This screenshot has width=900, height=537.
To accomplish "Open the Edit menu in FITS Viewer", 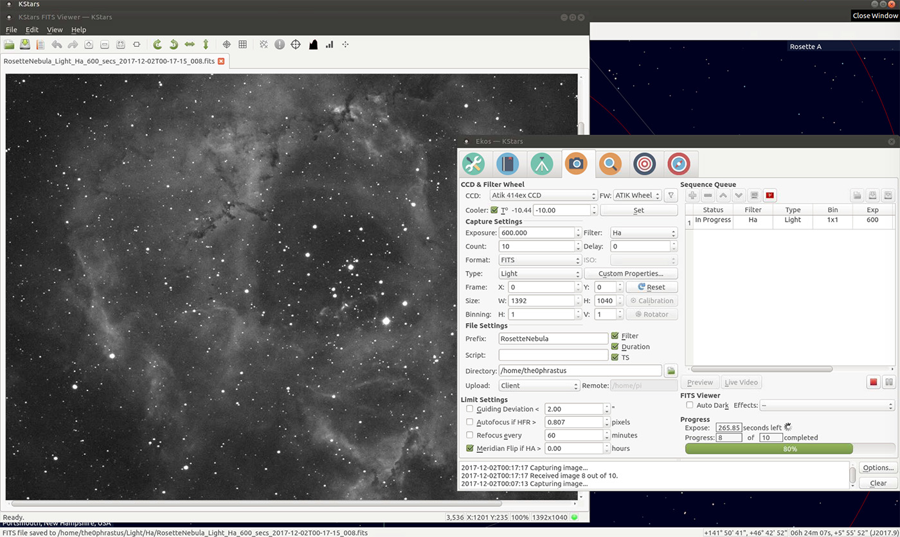I will click(32, 30).
